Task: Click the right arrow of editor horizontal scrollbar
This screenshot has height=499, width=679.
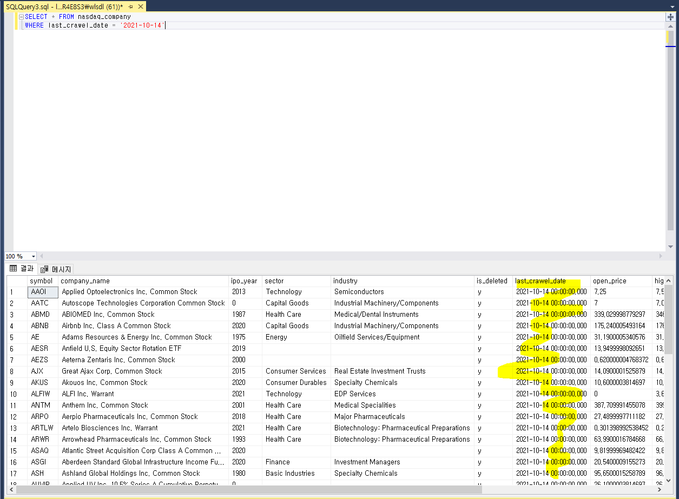Action: point(660,256)
